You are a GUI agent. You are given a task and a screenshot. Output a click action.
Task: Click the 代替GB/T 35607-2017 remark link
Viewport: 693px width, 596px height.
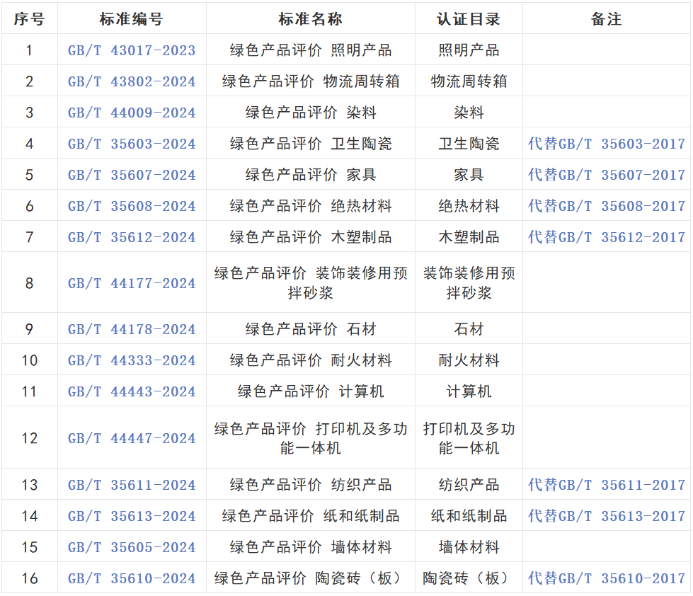pyautogui.click(x=607, y=175)
